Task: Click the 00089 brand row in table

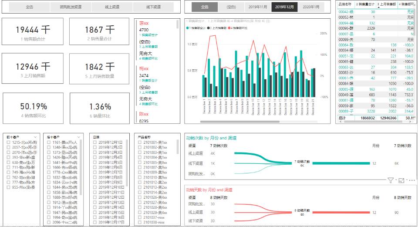Action: pos(376,111)
